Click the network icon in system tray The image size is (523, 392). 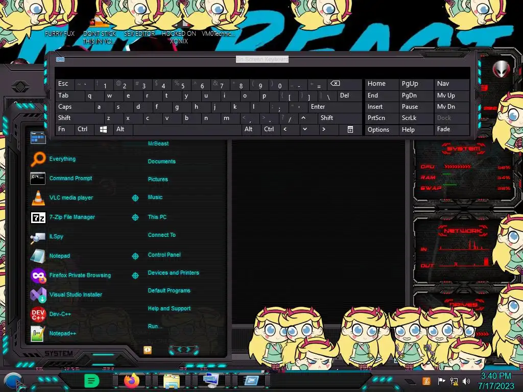coord(454,381)
